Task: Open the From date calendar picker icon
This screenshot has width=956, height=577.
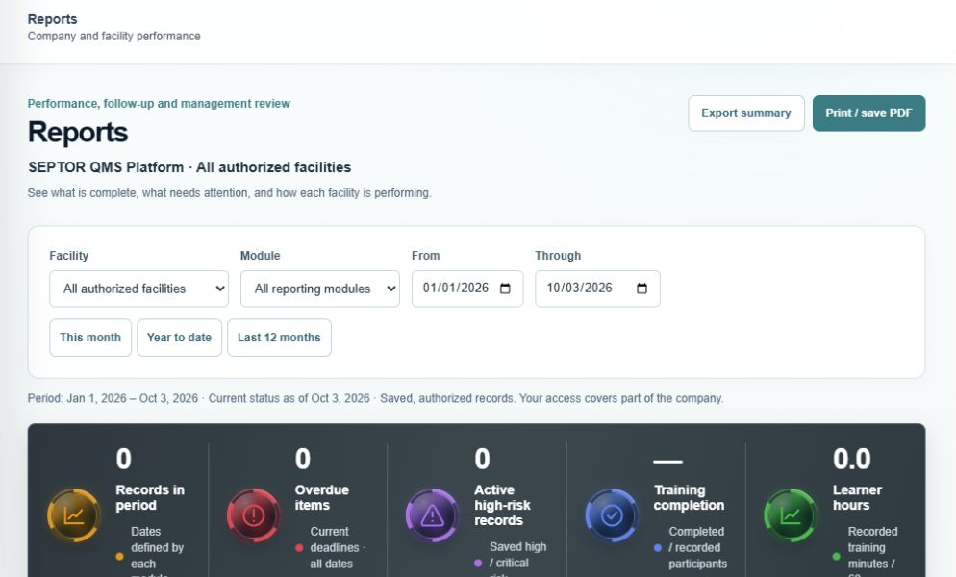Action: [505, 288]
